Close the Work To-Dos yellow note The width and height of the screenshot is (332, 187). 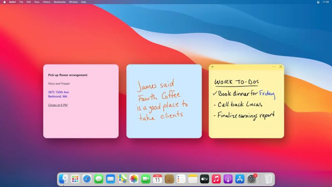pos(281,67)
